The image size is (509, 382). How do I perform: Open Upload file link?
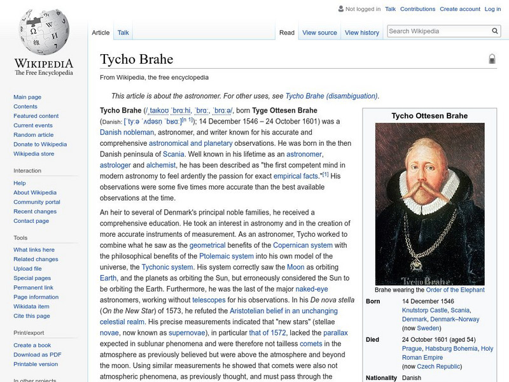pyautogui.click(x=27, y=268)
